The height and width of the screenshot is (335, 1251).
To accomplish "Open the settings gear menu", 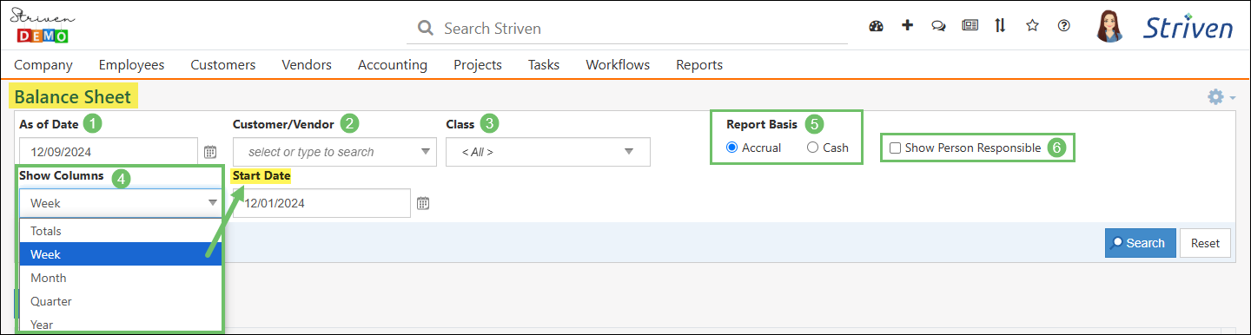I will coord(1221,97).
